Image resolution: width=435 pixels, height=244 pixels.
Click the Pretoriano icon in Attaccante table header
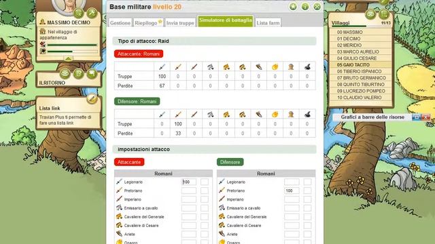[x=178, y=66]
